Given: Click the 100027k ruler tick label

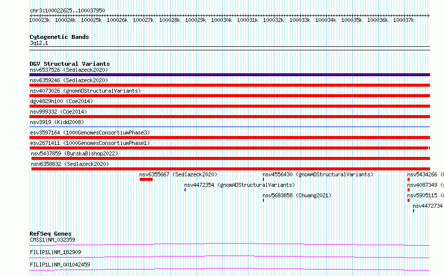Looking at the screenshot, I should [x=143, y=20].
